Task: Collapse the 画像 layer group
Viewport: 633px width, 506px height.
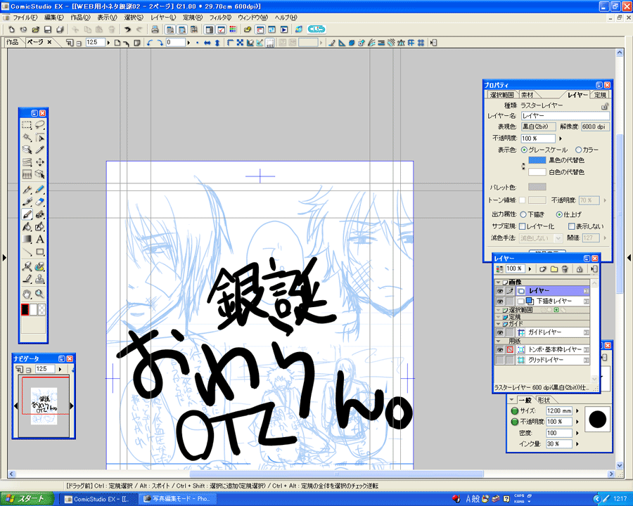Action: (498, 282)
